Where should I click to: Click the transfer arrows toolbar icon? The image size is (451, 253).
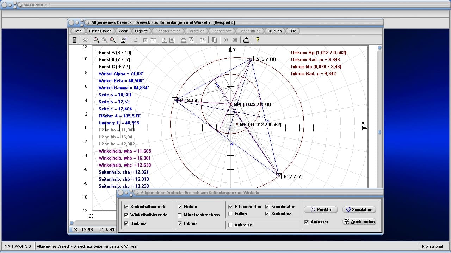click(x=203, y=40)
